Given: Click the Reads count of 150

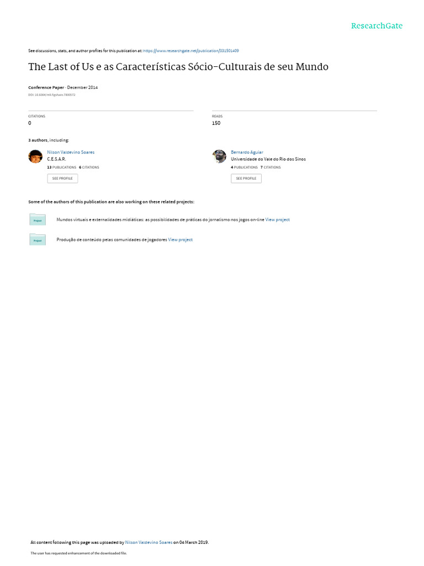Looking at the screenshot, I should click(x=216, y=123).
